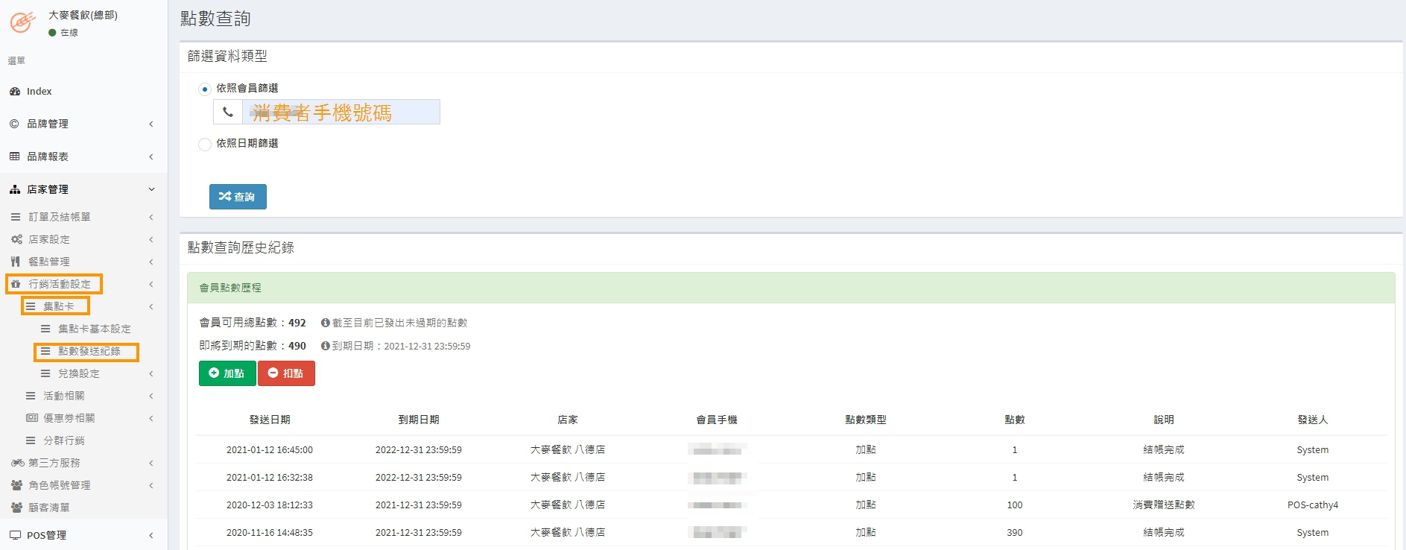This screenshot has height=550, width=1406.
Task: Select the 依照日期篩選 radio button
Action: tap(205, 144)
